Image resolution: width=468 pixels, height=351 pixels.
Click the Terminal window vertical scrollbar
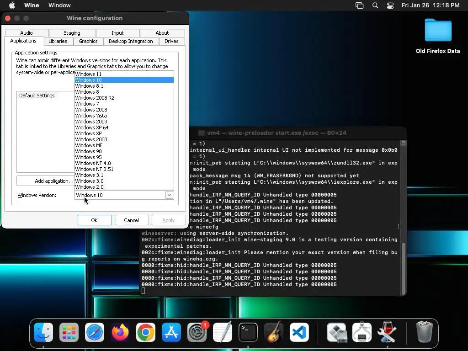(x=404, y=268)
